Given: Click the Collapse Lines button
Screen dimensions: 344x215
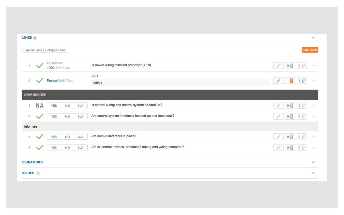Looking at the screenshot, I should point(55,50).
